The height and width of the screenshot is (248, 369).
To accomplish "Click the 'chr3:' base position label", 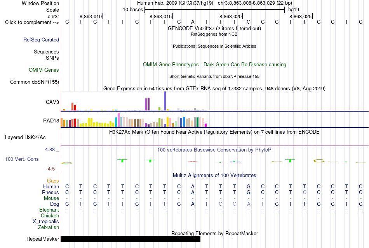I will (x=53, y=16).
